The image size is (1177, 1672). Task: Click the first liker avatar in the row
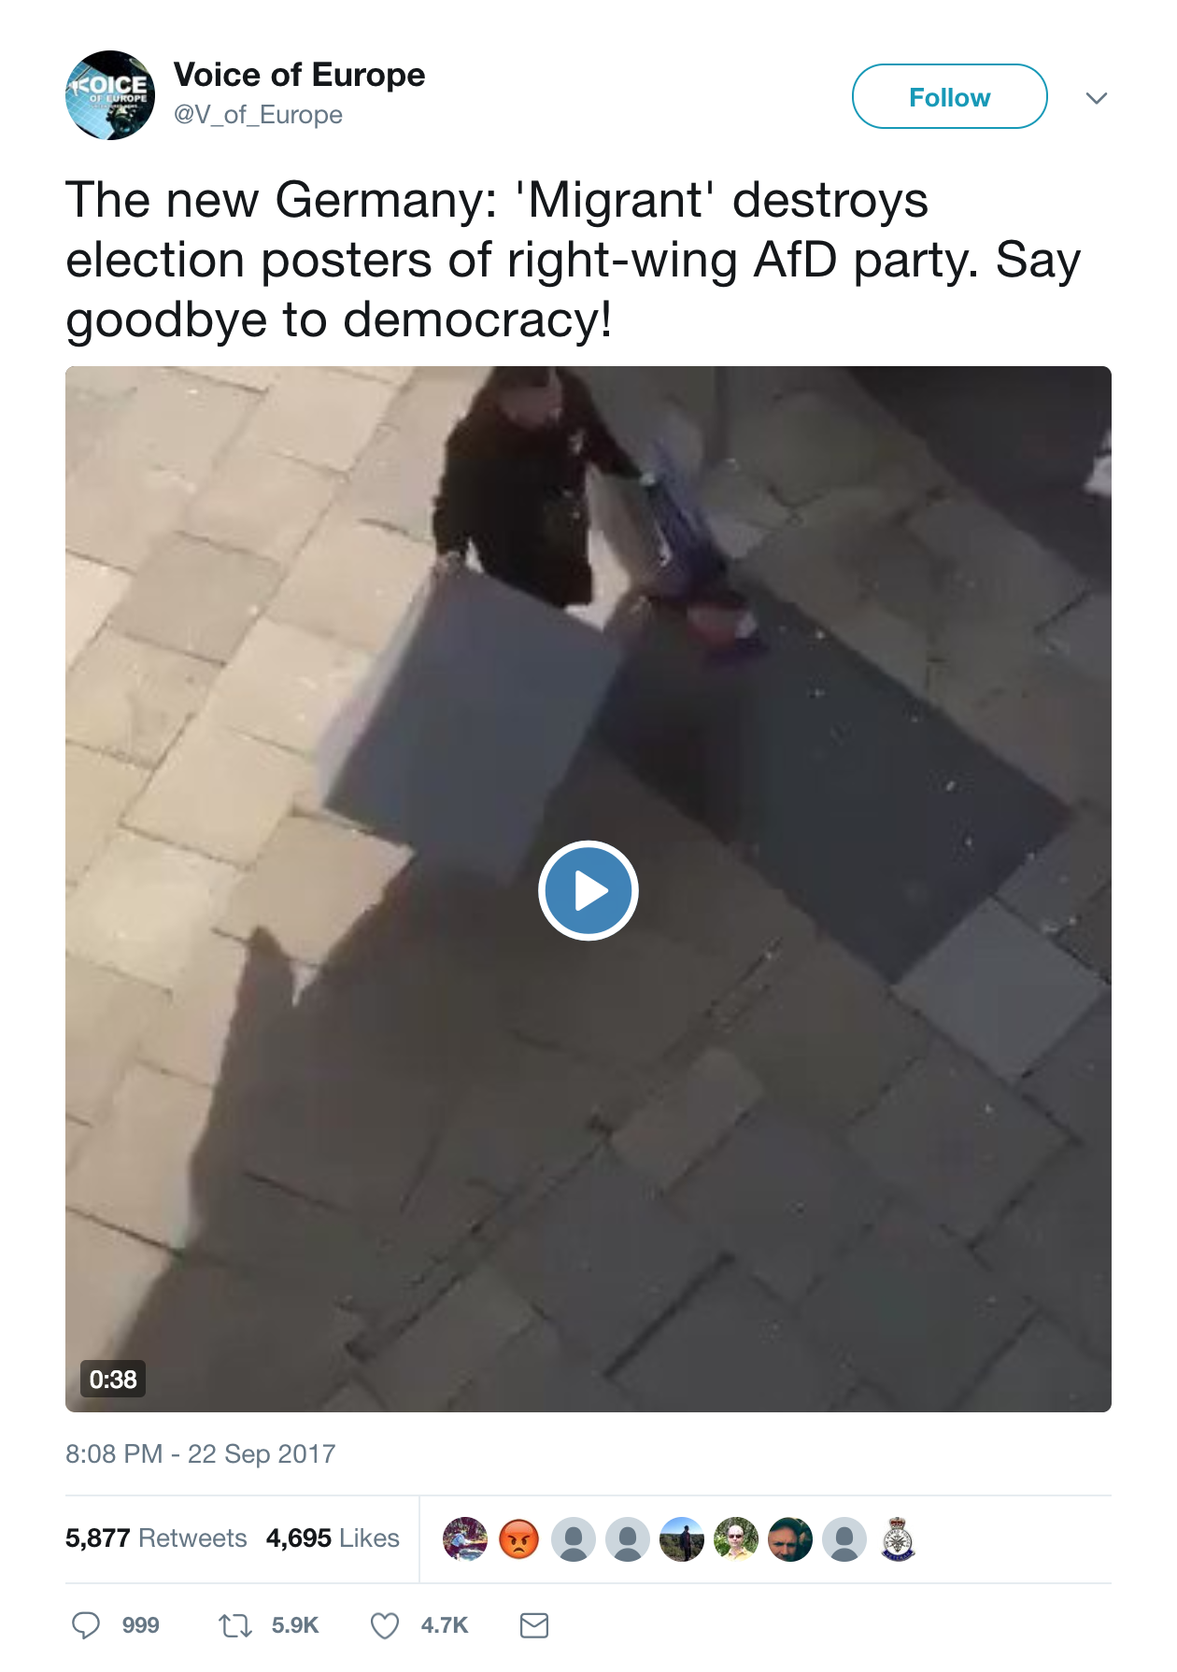(x=465, y=1538)
